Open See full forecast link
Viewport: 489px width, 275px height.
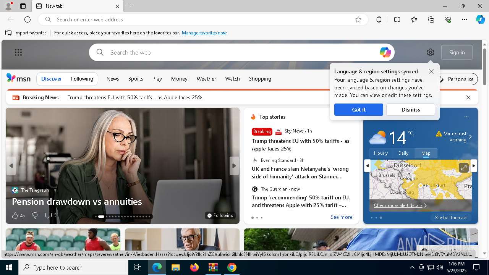coord(451,217)
